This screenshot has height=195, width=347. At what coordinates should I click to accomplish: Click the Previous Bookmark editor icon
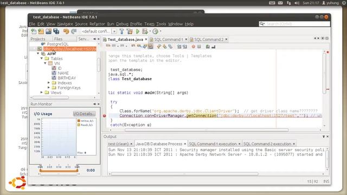pos(159,47)
